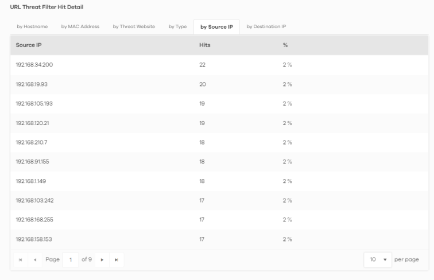
Task: Click the percent column header
Action: (285, 45)
